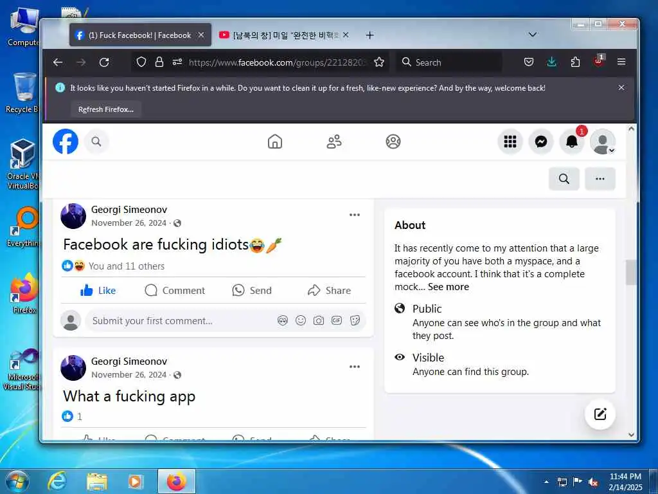The image size is (658, 494).
Task: Click the Firefox Search box
Action: [449, 62]
